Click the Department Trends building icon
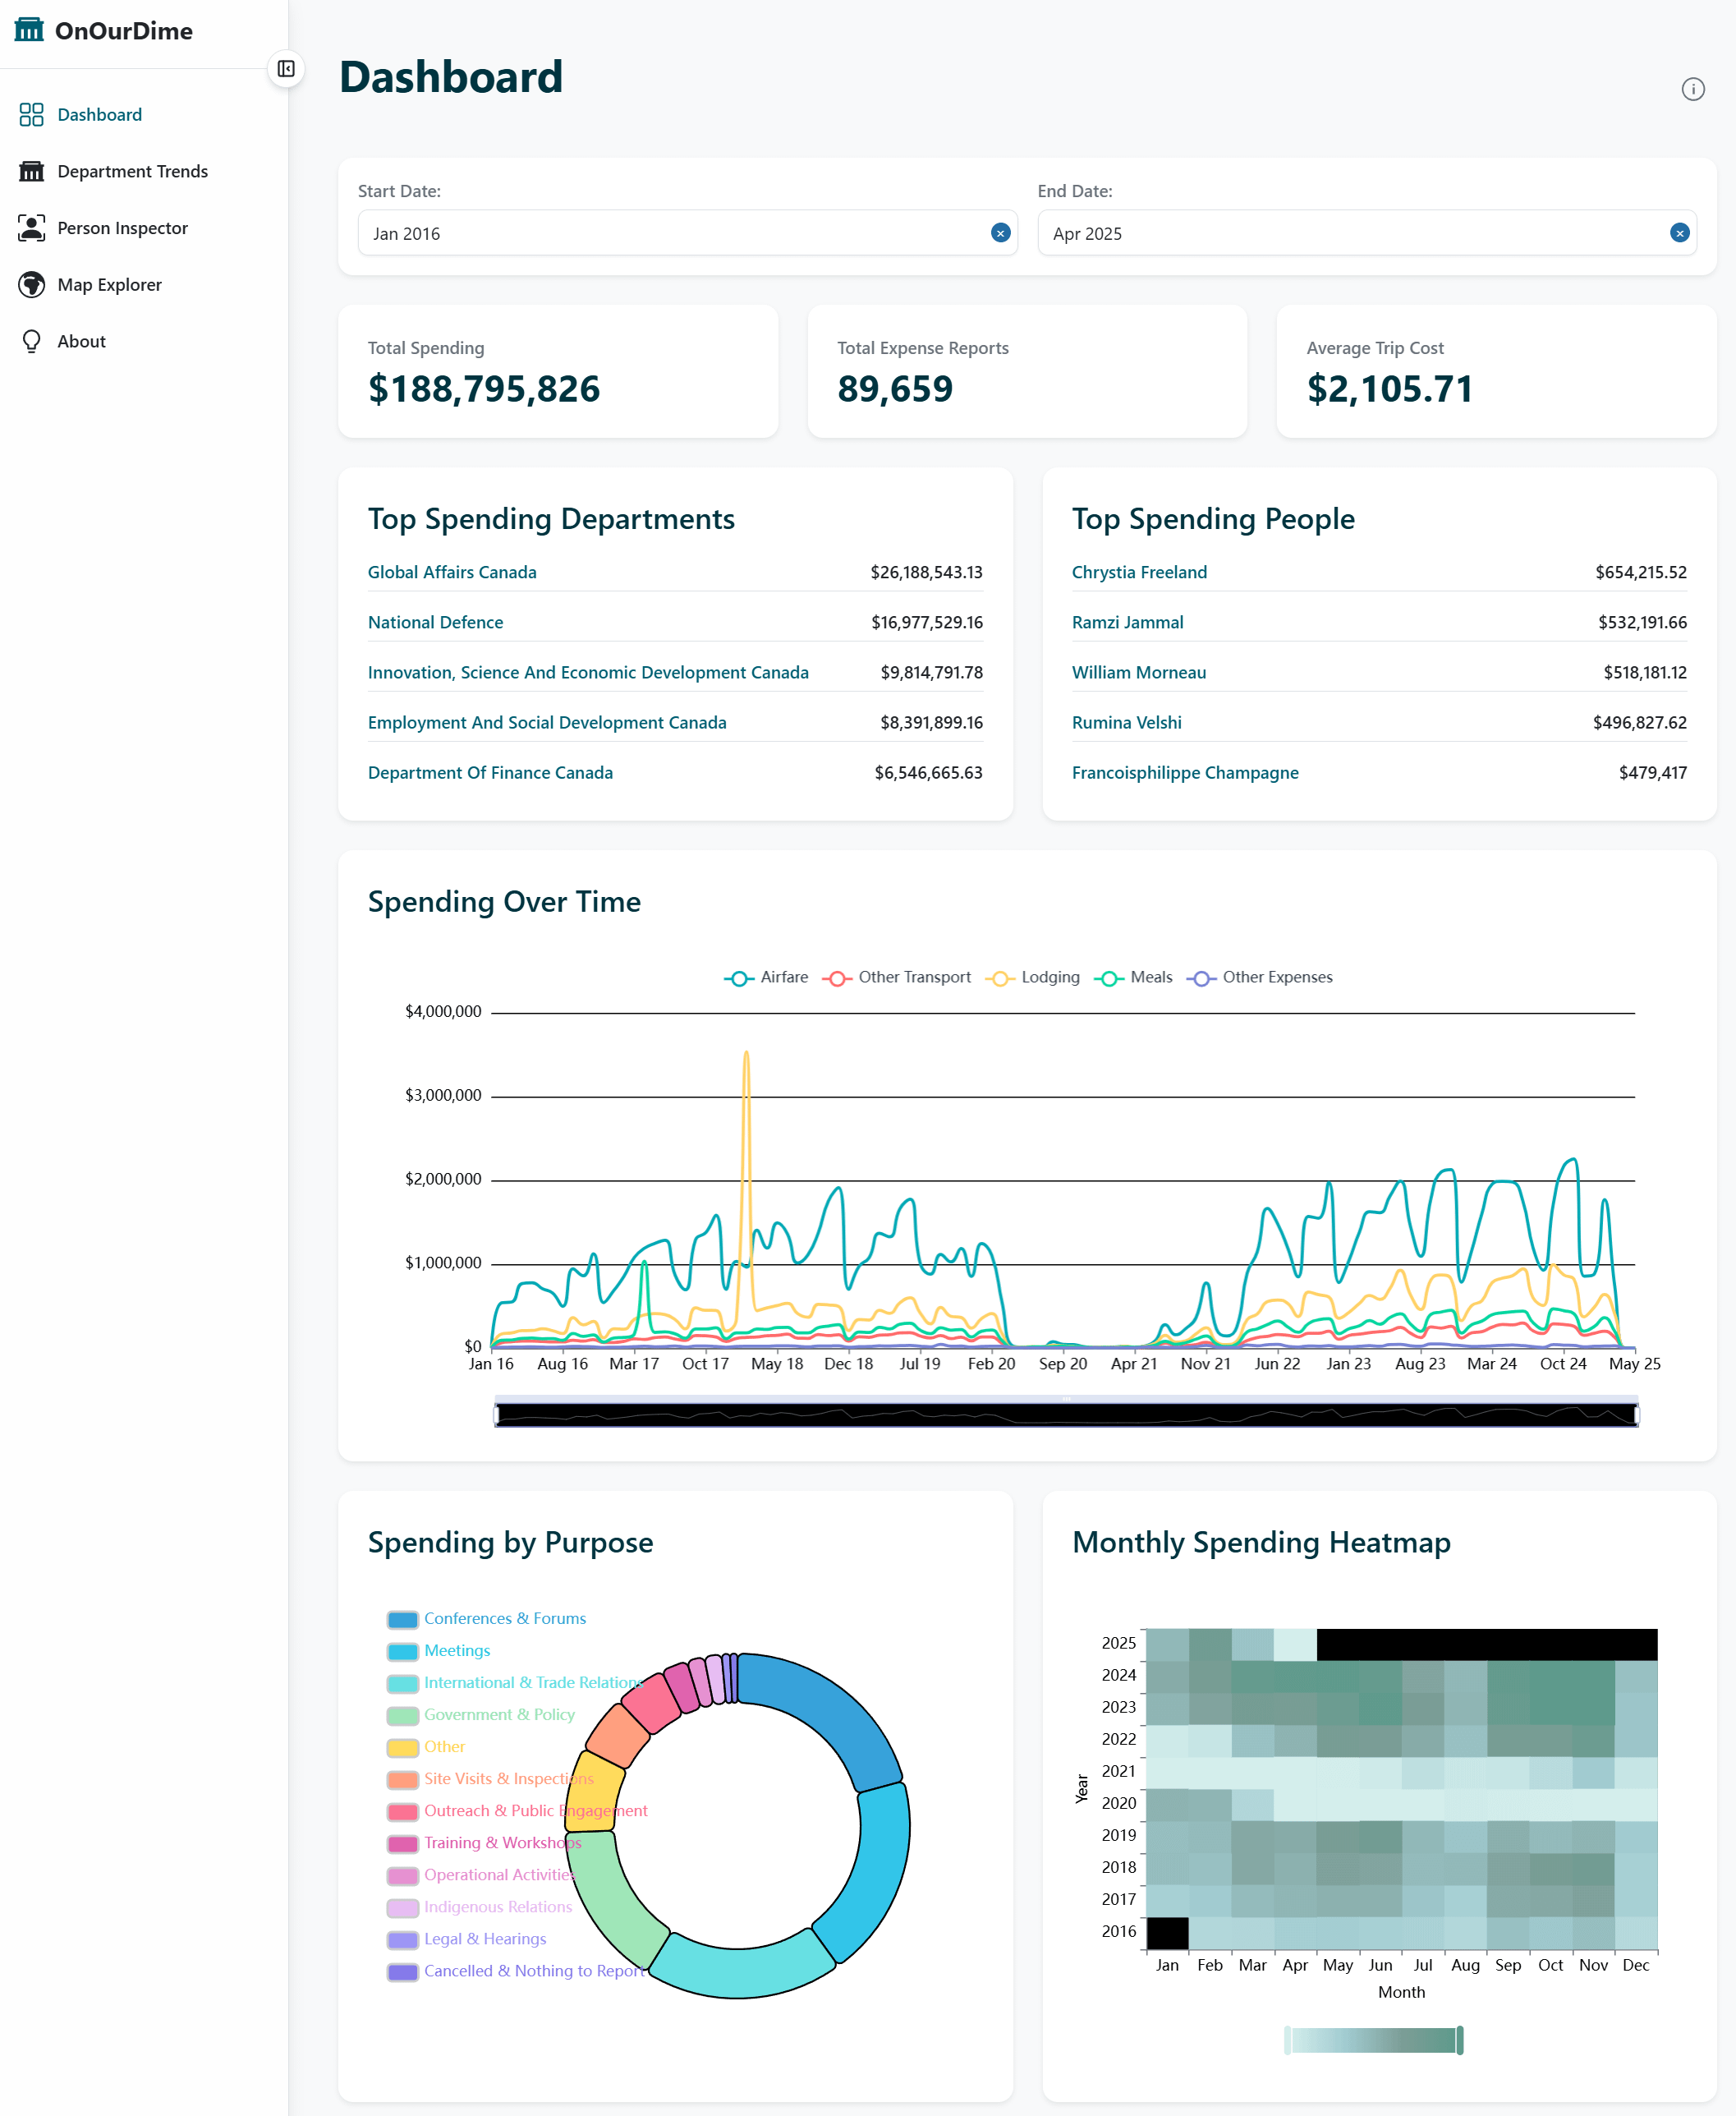This screenshot has height=2116, width=1736. [31, 171]
